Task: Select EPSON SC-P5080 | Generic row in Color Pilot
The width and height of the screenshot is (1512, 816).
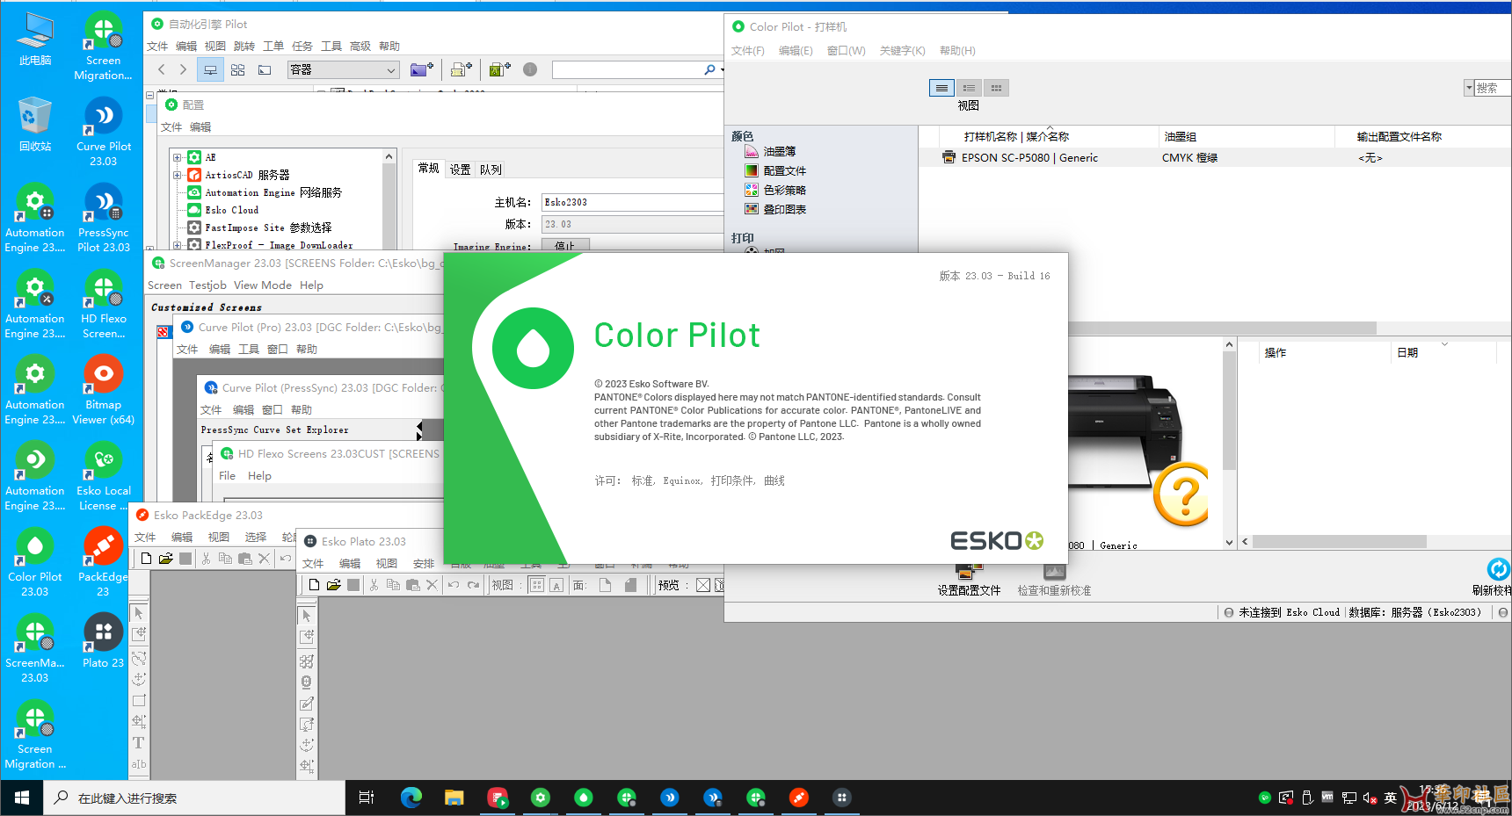Action: [1214, 158]
